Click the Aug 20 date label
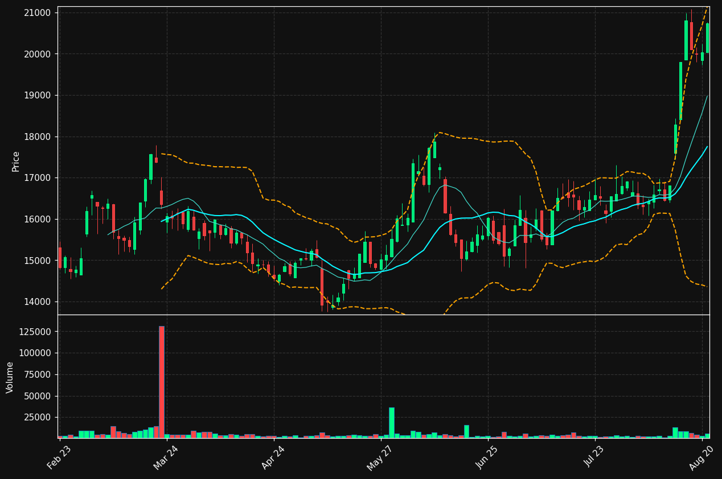 tap(702, 457)
